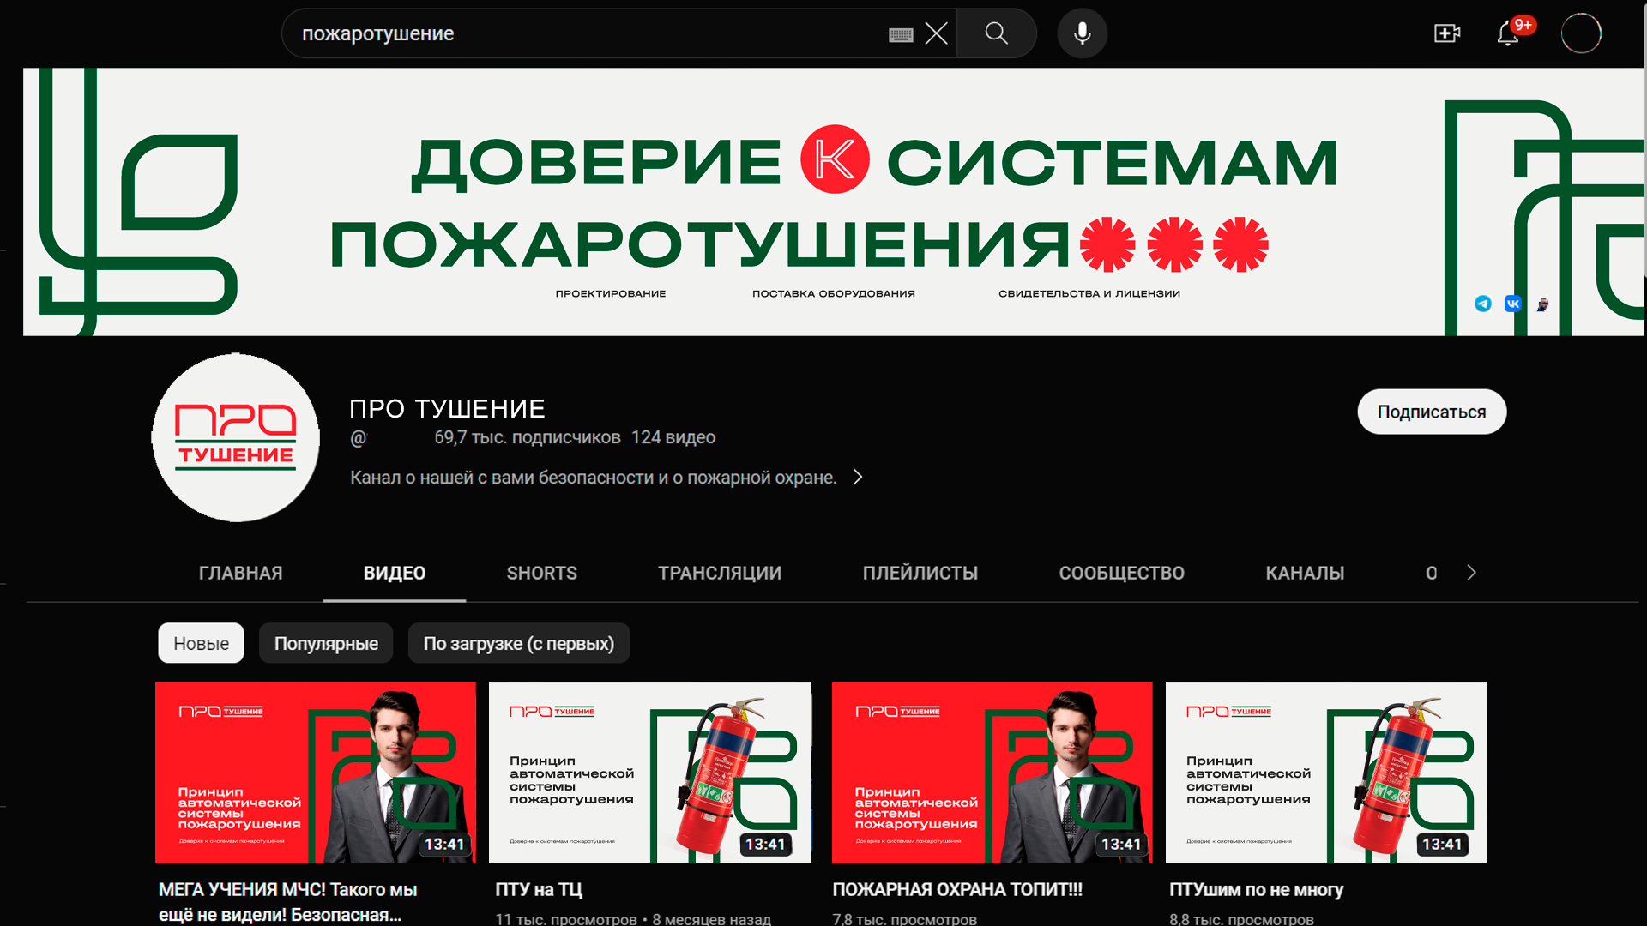Click the Подписаться button
Image resolution: width=1647 pixels, height=926 pixels.
(x=1431, y=412)
